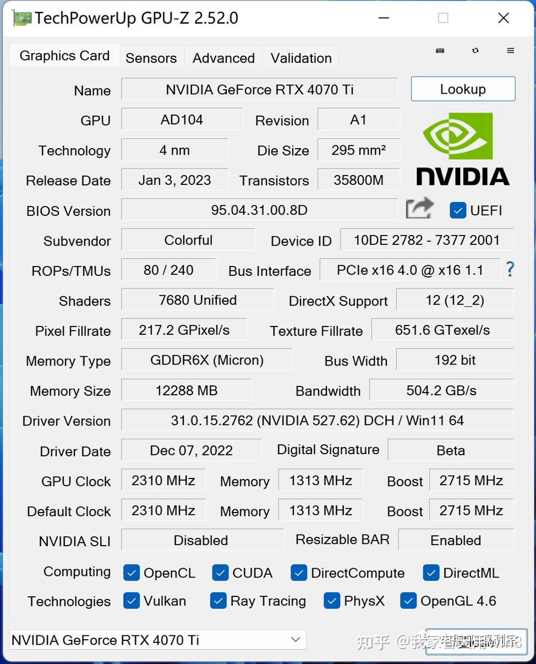Uncheck the PhysX option
This screenshot has width=536, height=664.
coord(332,601)
